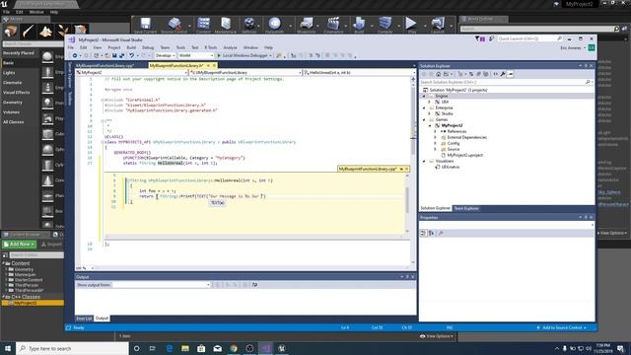Image resolution: width=631 pixels, height=355 pixels.
Task: Open UMyBlueprintFunctionLibrary class dropdown
Action: (245, 72)
